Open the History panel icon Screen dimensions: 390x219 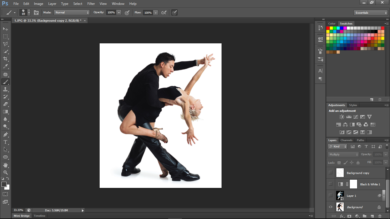[320, 28]
